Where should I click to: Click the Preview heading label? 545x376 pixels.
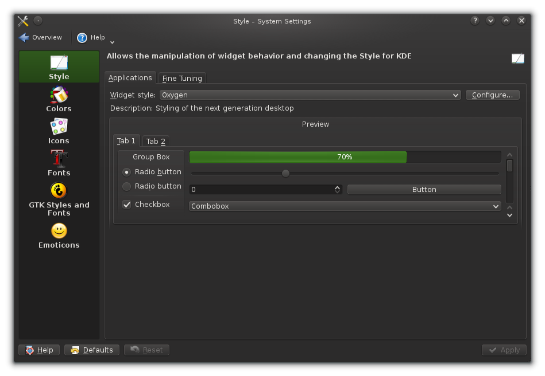[x=316, y=124]
